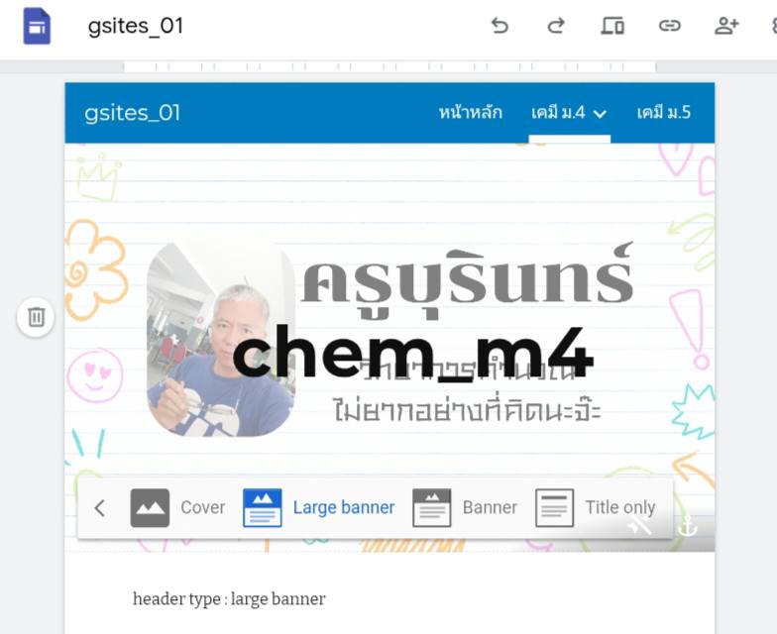
Task: Copy the published site link icon
Action: pyautogui.click(x=670, y=26)
